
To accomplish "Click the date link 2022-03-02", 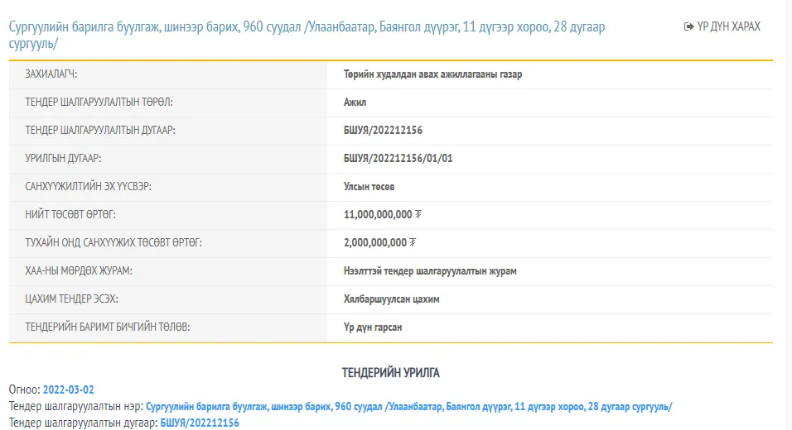I will point(68,389).
